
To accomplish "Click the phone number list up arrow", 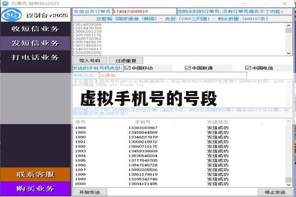I will (x=289, y=26).
